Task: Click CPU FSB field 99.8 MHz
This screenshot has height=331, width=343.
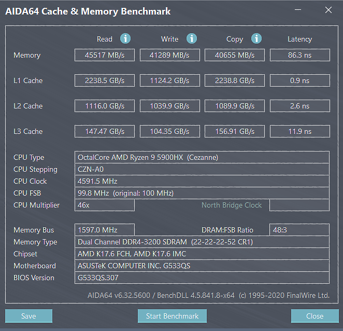Action: tap(202, 193)
